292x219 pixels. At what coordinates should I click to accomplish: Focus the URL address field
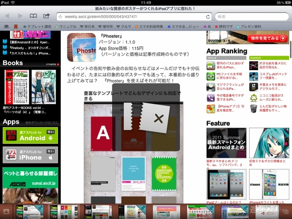point(134,17)
